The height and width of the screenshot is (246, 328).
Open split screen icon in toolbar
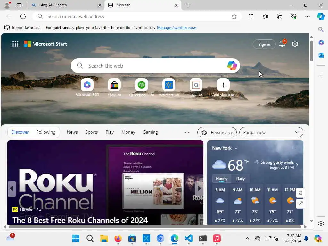click(251, 16)
